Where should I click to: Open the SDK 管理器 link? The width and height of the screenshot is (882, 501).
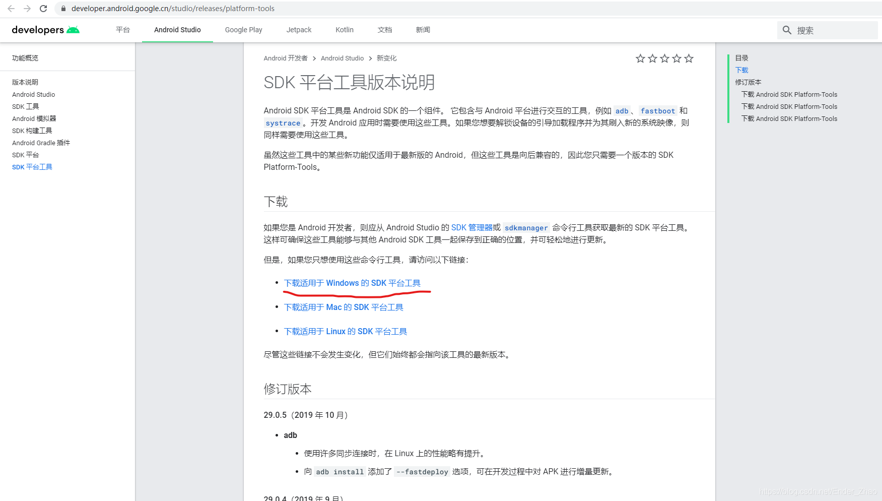[x=471, y=228]
